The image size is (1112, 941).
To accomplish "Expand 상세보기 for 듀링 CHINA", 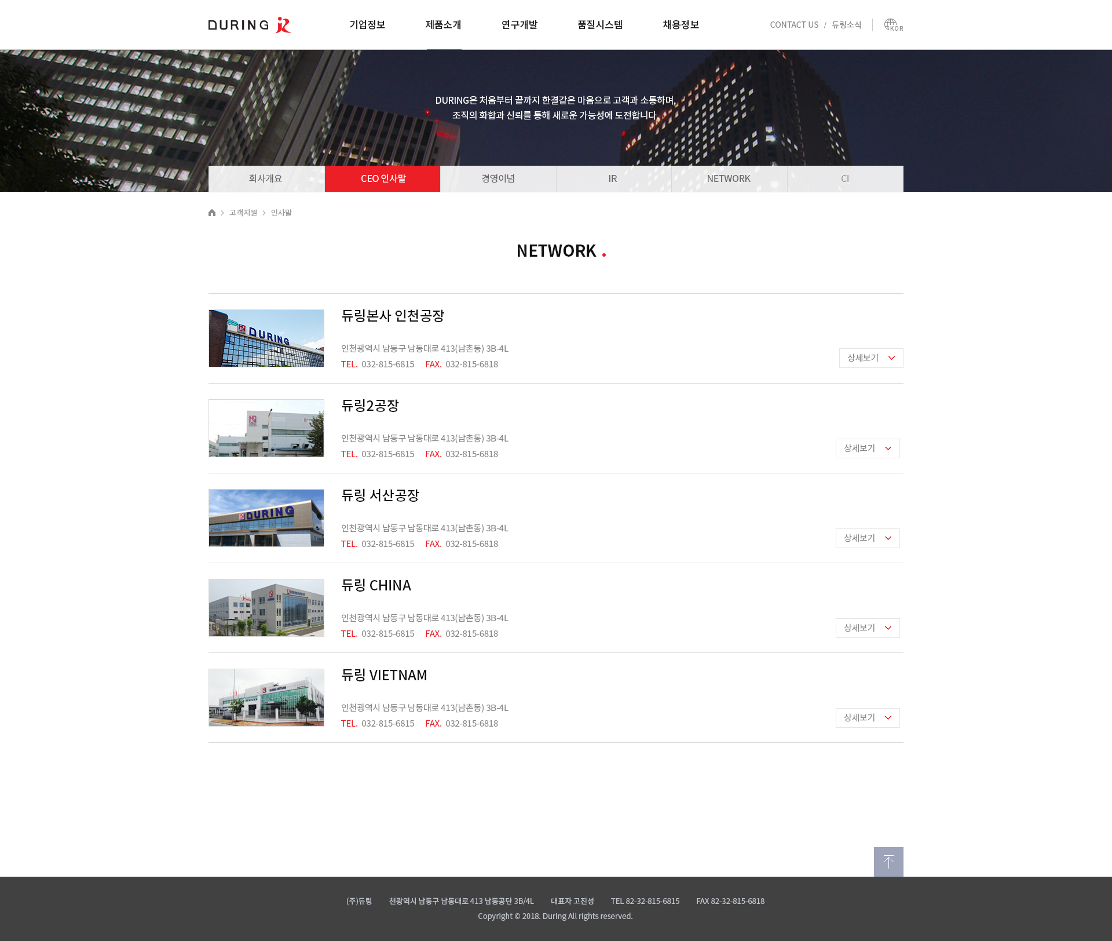I will click(x=868, y=628).
